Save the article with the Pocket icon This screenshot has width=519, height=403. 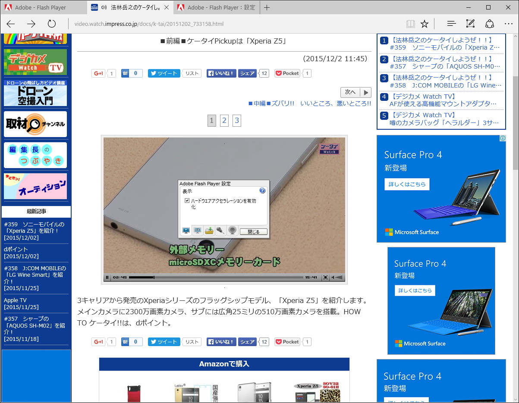287,73
